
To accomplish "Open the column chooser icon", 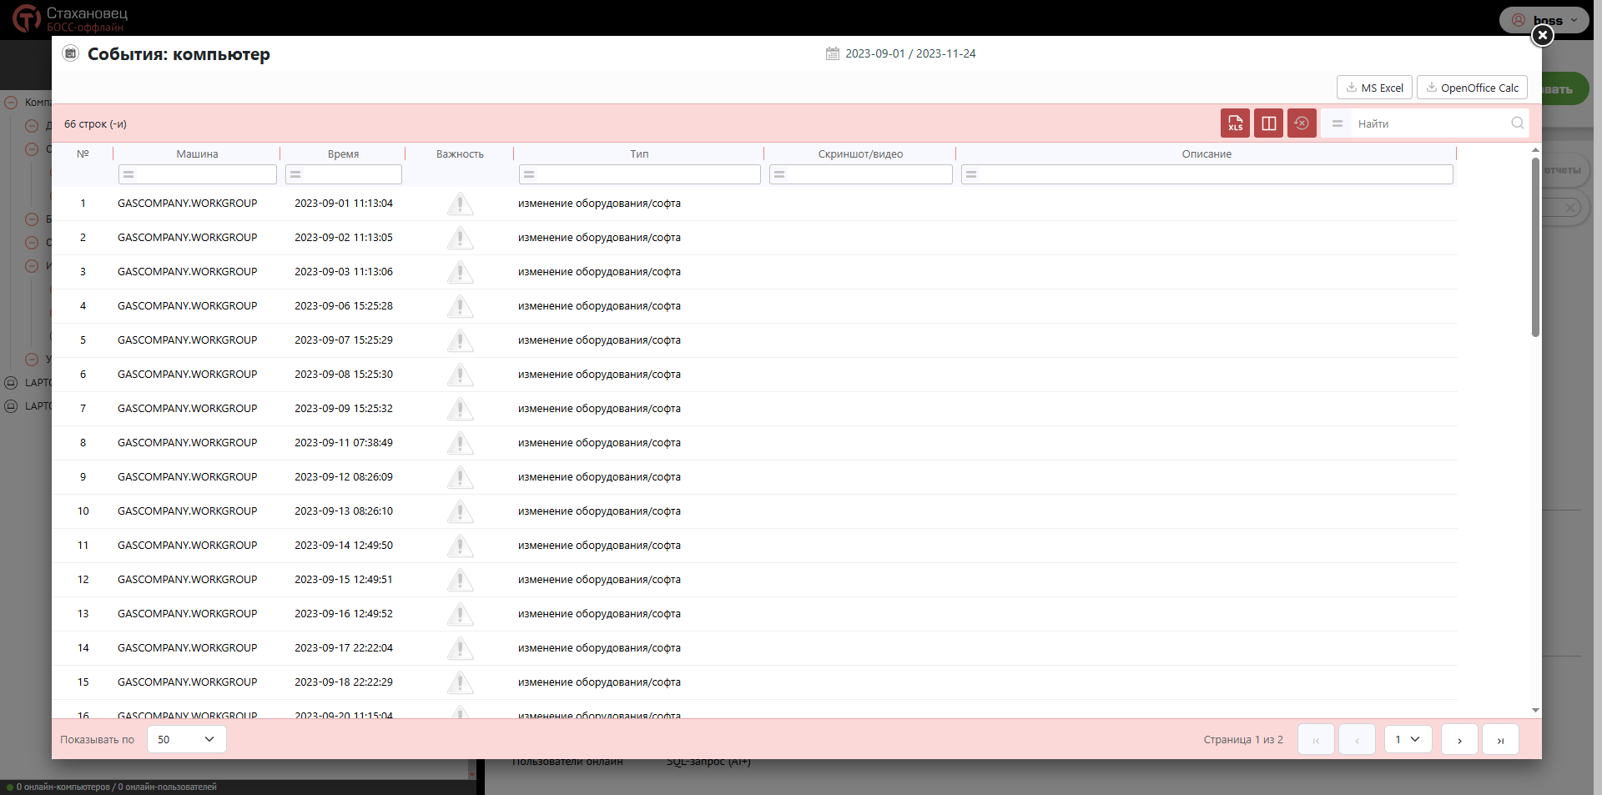I will click(1268, 123).
